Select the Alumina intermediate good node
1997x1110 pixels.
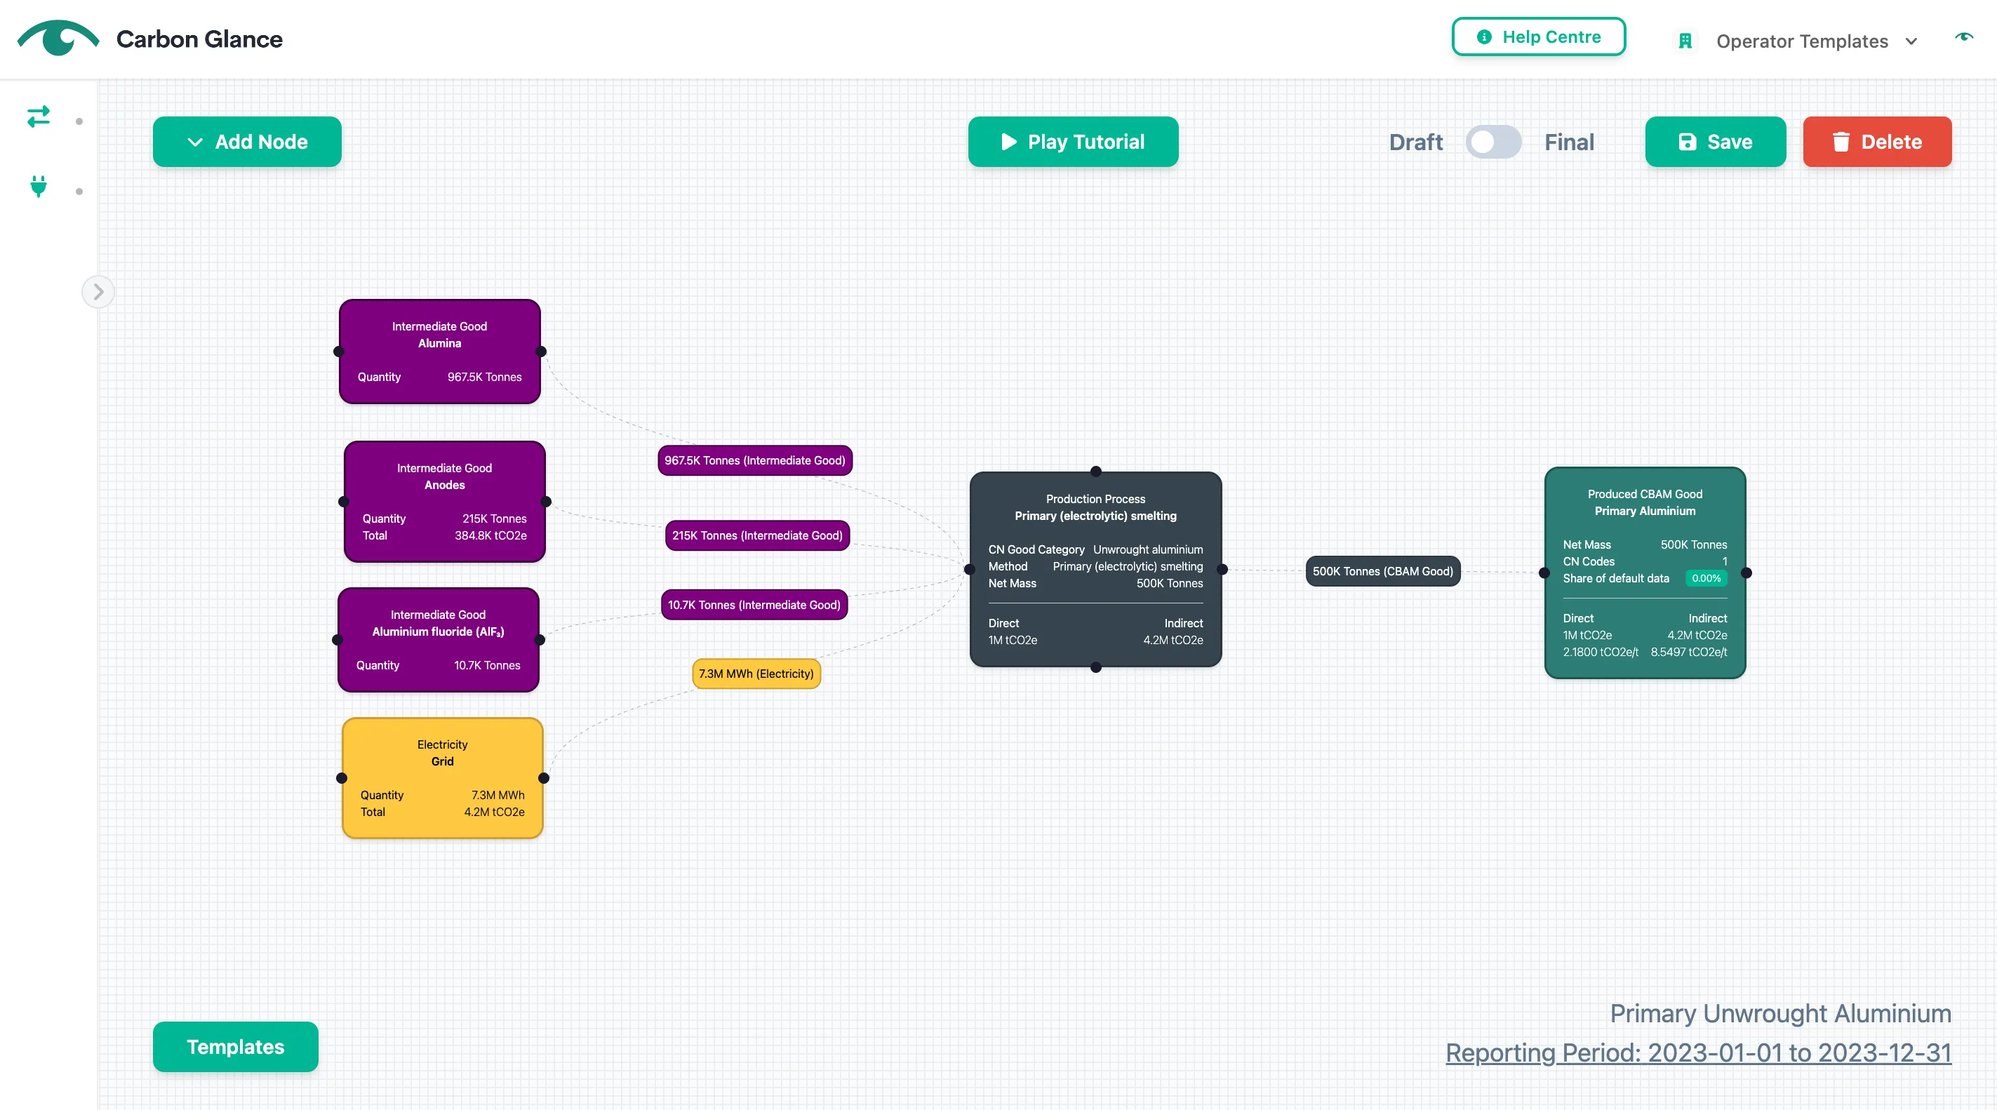(439, 351)
